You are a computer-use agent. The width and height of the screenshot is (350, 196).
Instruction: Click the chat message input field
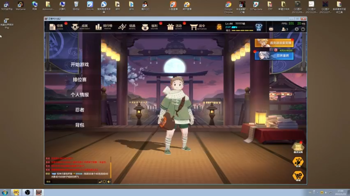click(74, 182)
